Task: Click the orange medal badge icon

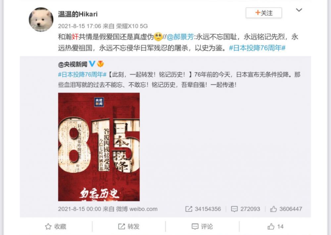Action: click(x=101, y=64)
